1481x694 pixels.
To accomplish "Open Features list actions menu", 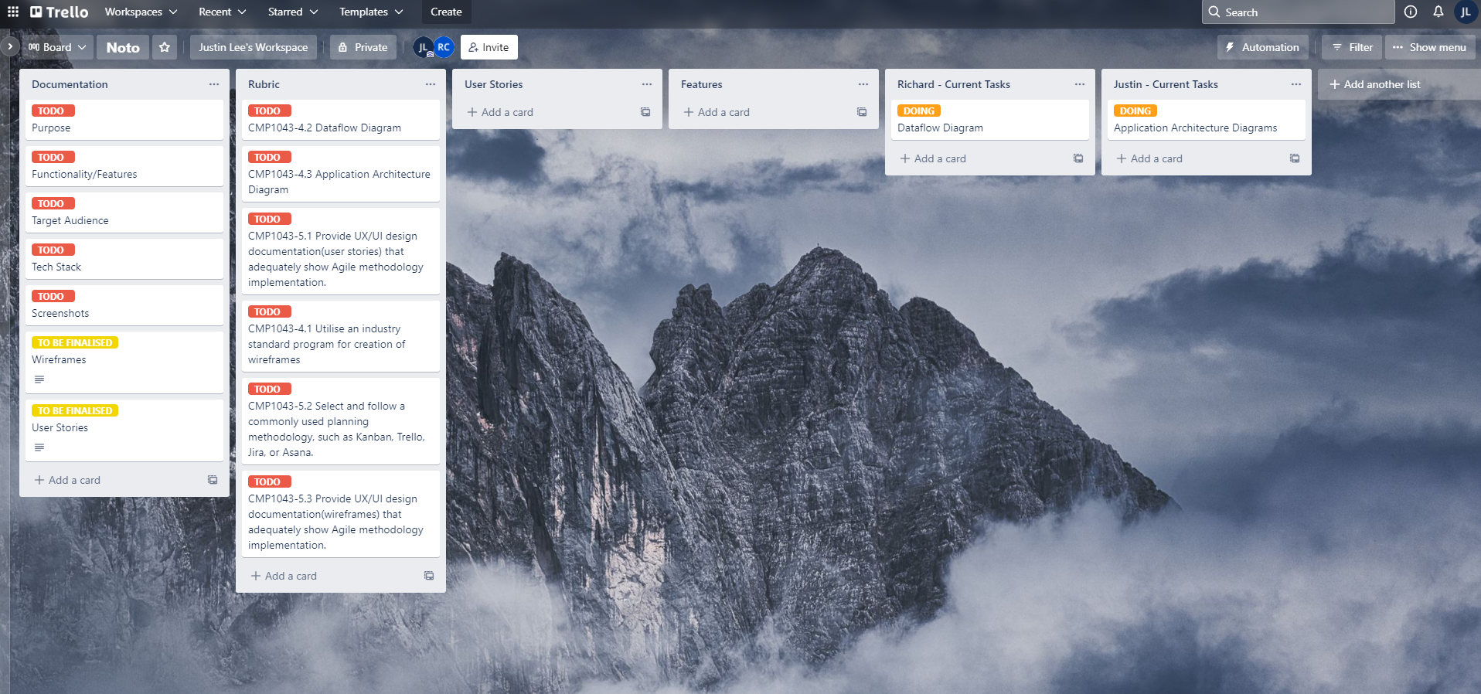I will (x=863, y=84).
